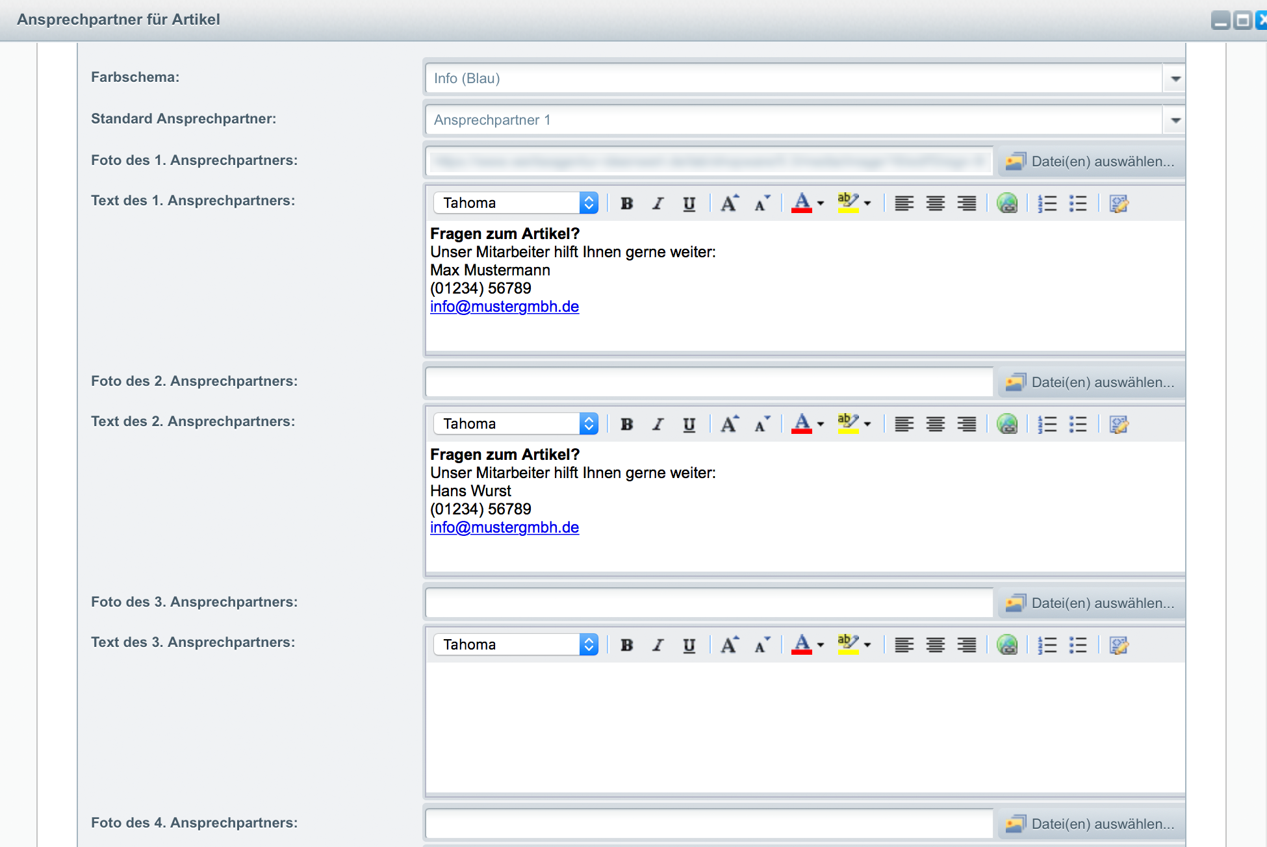
Task: Insert hyperlink in 1. Ansprechpartner editor
Action: [x=1007, y=203]
